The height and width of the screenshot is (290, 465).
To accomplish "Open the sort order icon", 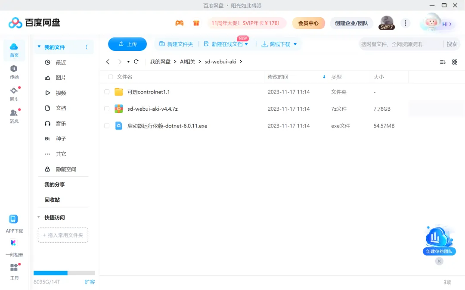I will (x=443, y=62).
